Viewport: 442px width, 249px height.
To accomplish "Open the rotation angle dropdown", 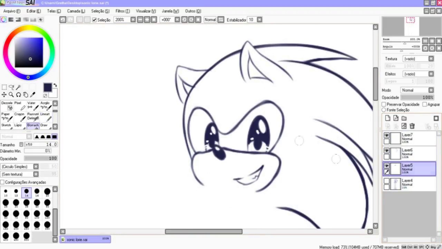I will tap(177, 20).
